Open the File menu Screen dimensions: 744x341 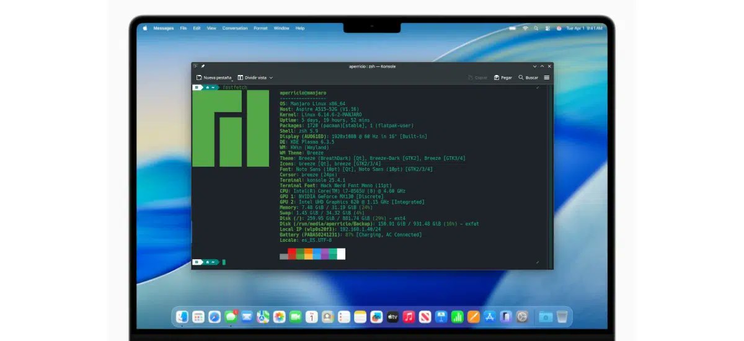[184, 28]
